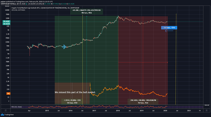
Task: Select the 982 bars, 985d measurement label
Action: point(87,13)
